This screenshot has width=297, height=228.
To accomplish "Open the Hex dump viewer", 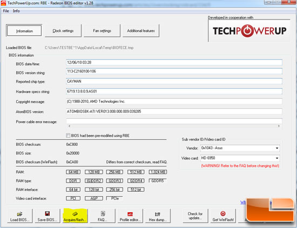I will pos(158,216).
